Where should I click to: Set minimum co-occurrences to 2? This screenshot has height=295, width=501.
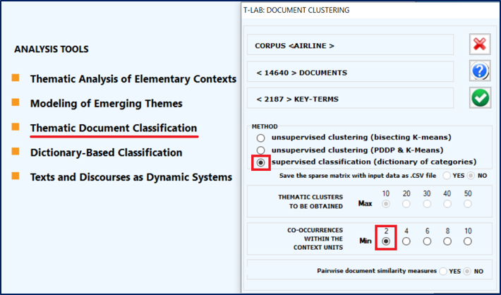click(x=386, y=241)
